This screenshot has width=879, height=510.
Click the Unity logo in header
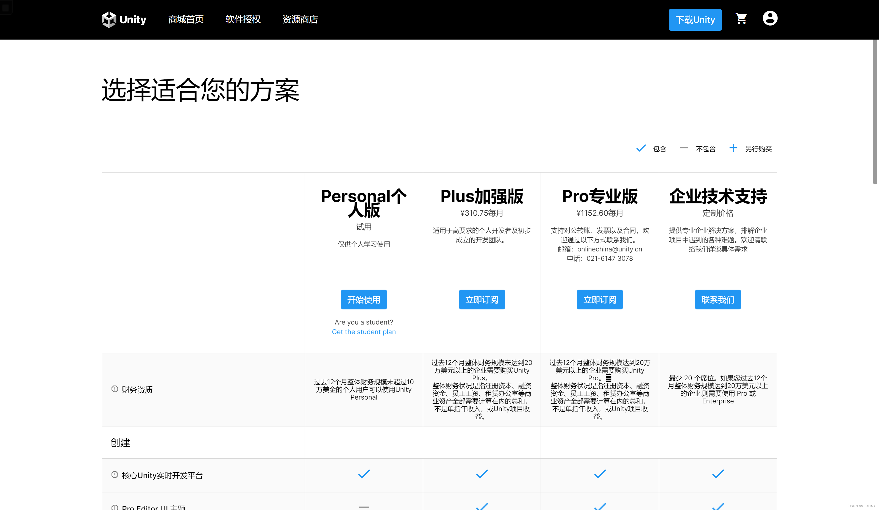tap(124, 20)
